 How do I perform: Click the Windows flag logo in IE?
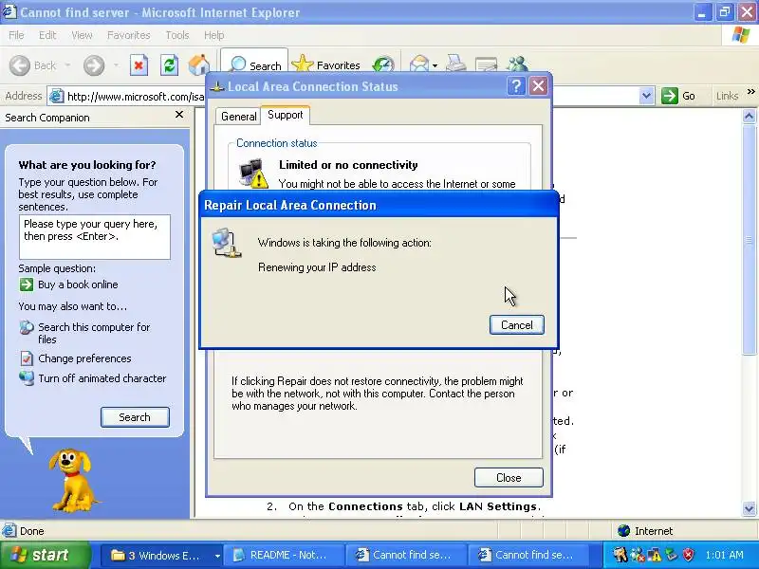(741, 35)
